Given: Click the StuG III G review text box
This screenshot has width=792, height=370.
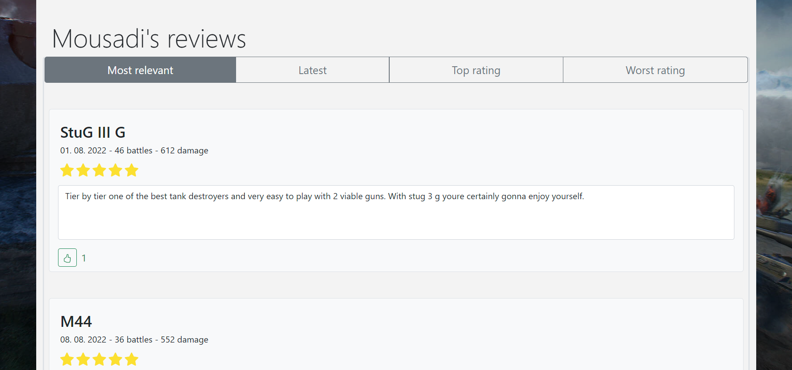Looking at the screenshot, I should 396,213.
